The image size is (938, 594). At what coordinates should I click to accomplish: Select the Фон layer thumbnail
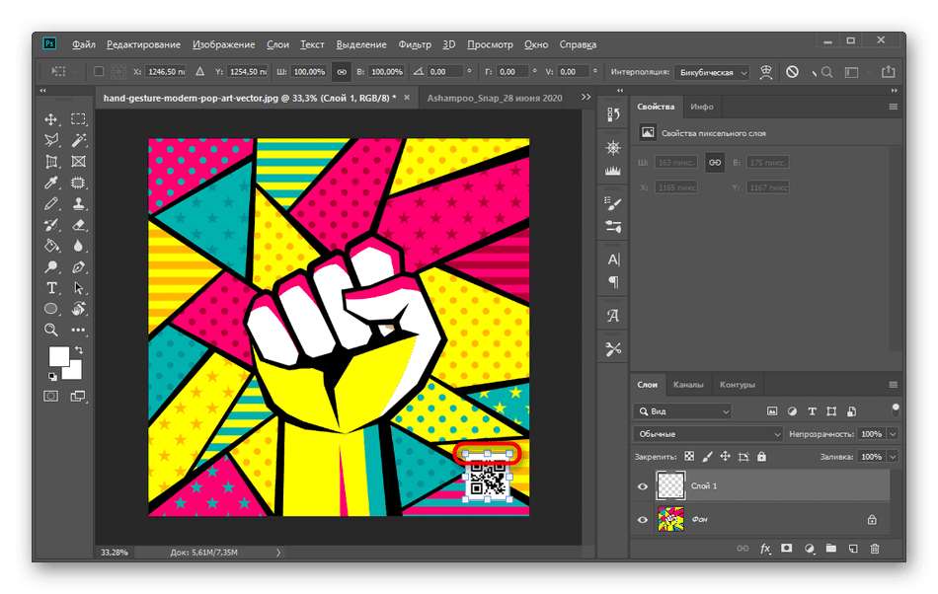click(x=670, y=519)
